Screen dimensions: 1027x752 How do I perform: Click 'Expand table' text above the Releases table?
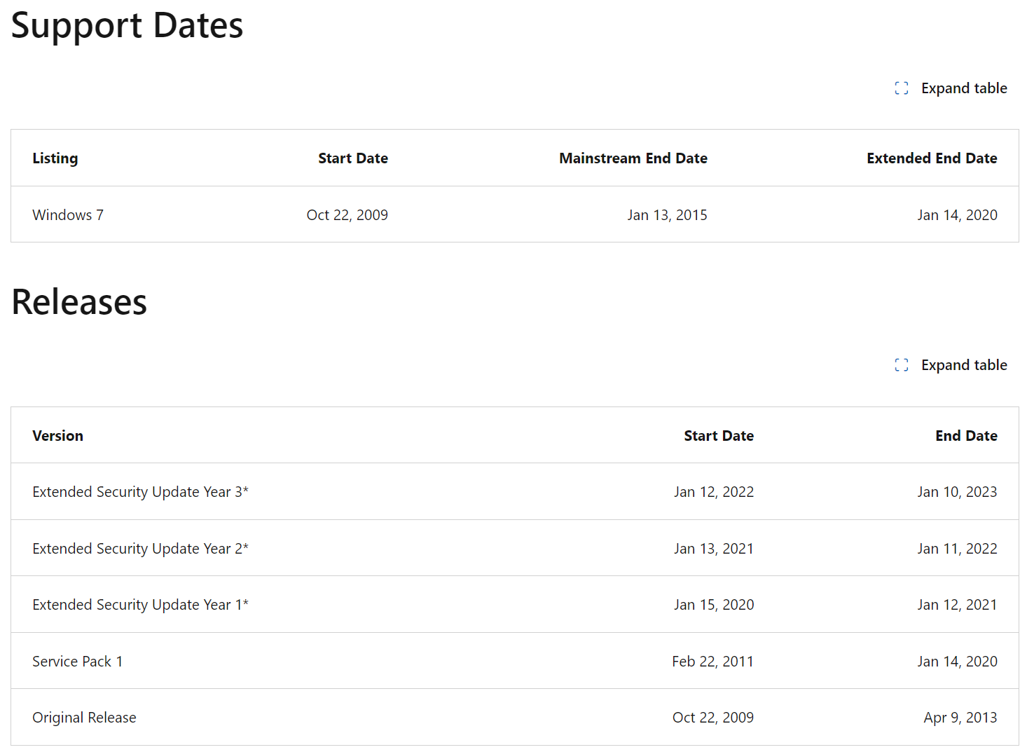pyautogui.click(x=964, y=365)
